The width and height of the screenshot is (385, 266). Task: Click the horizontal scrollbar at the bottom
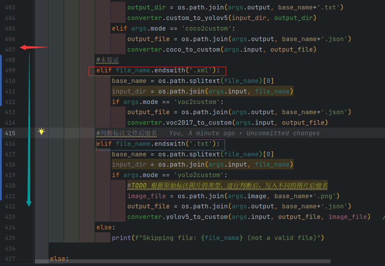coord(183,261)
